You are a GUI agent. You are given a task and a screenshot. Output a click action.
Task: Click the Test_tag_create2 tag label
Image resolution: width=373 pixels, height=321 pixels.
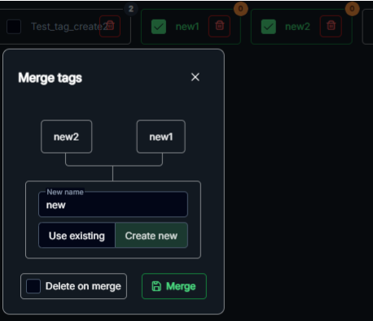point(69,27)
